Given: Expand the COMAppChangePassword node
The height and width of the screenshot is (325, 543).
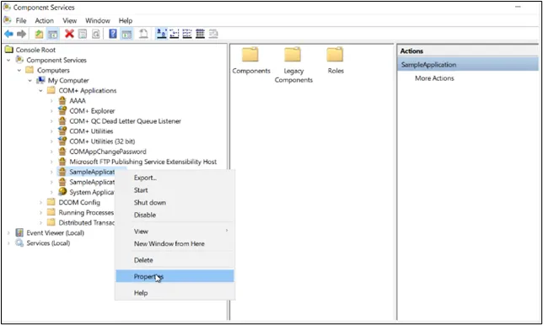Looking at the screenshot, I should tap(51, 152).
